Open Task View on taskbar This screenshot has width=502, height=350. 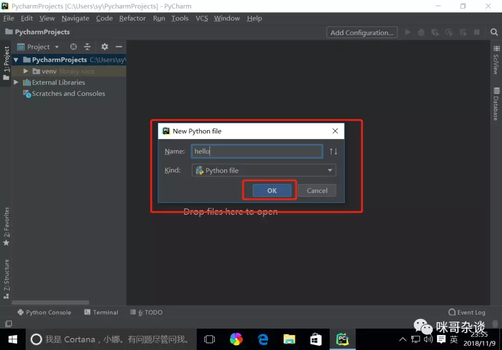pyautogui.click(x=209, y=339)
